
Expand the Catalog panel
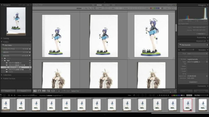tap(2, 38)
